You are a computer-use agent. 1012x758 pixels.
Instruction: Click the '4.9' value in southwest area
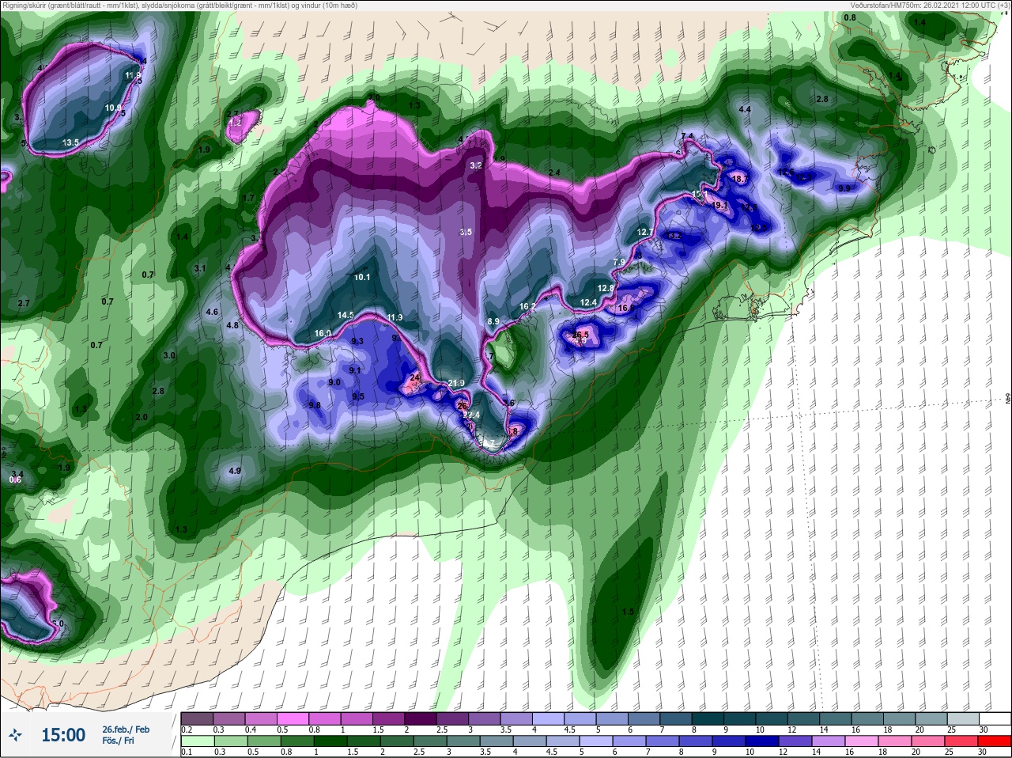[x=234, y=471]
